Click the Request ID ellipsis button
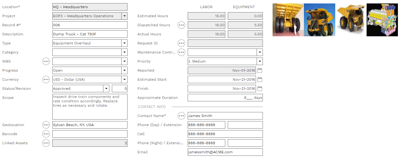402x158 pixels. click(x=181, y=43)
